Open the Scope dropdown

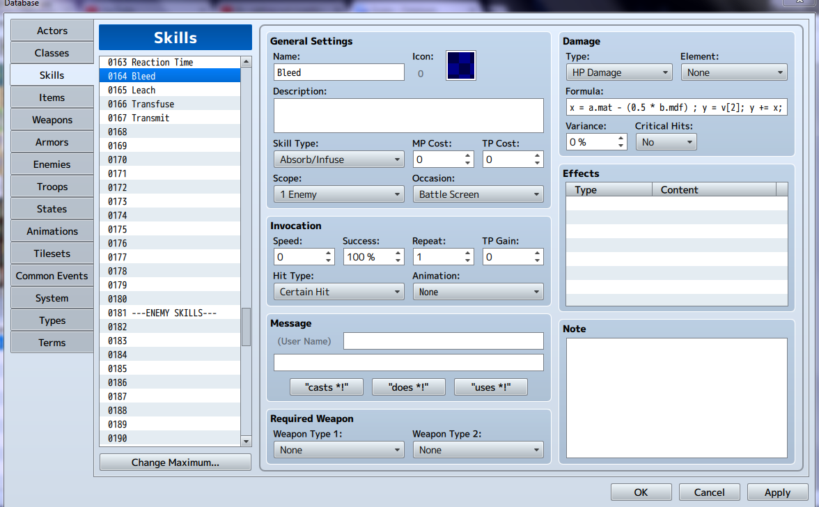(x=338, y=194)
